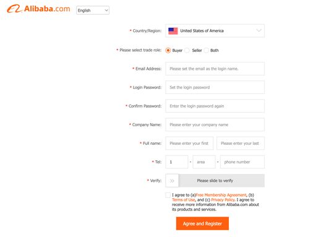Open the Privacy Policy link
The width and height of the screenshot is (334, 237).
point(223,200)
